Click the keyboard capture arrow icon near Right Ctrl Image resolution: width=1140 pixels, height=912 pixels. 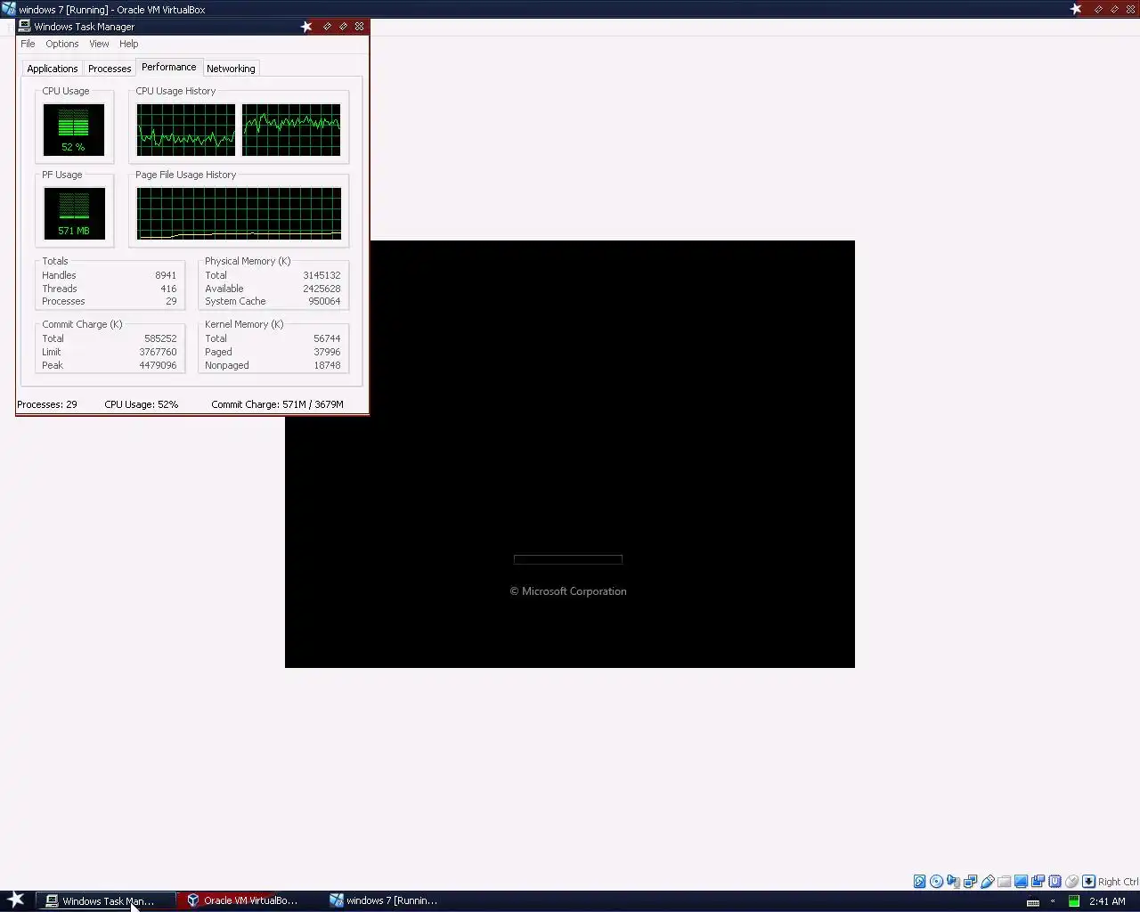[1088, 882]
